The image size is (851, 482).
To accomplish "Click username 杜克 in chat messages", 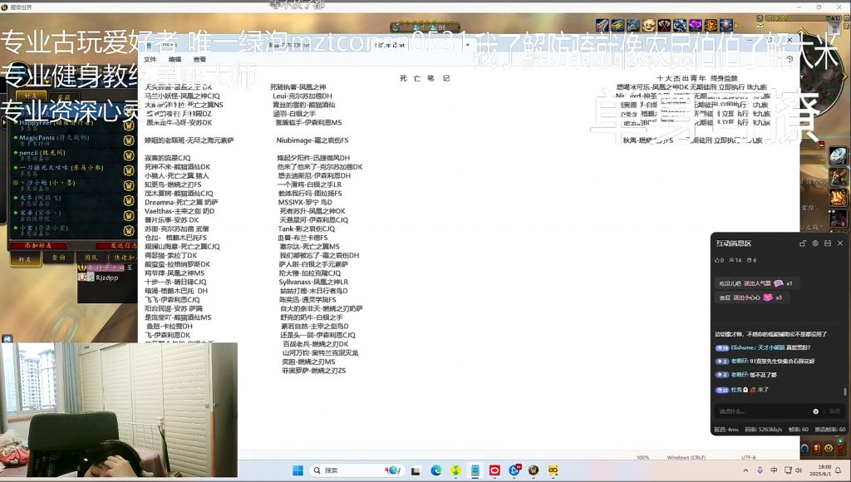I will [x=736, y=390].
